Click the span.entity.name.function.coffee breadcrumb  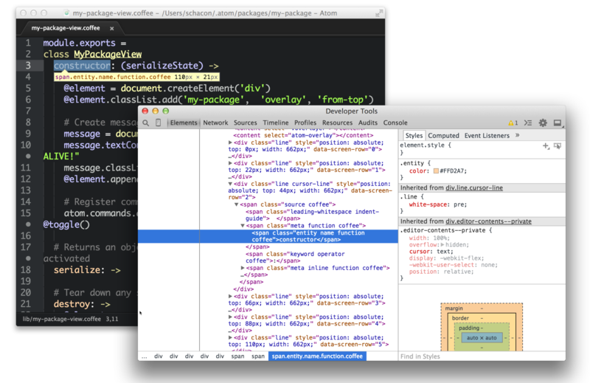point(317,356)
